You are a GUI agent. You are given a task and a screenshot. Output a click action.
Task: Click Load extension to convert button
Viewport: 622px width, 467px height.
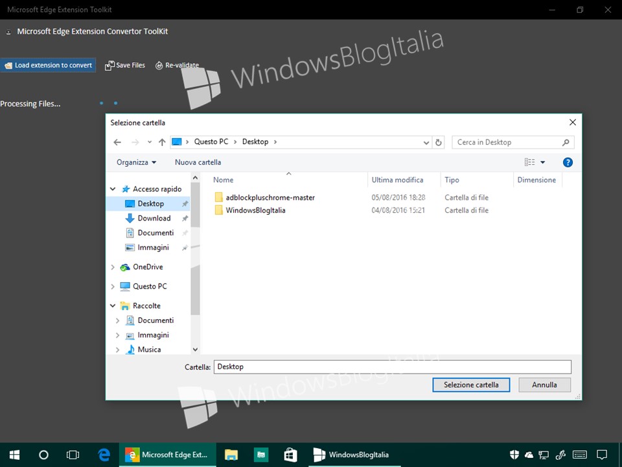click(48, 65)
